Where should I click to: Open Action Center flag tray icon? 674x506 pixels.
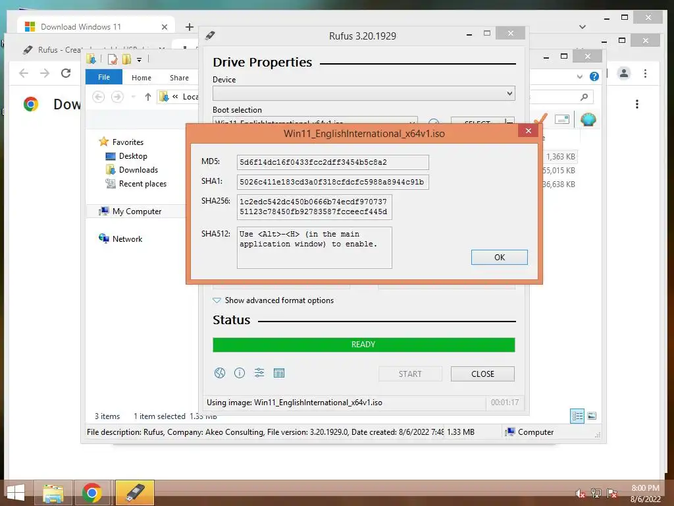[x=612, y=493]
